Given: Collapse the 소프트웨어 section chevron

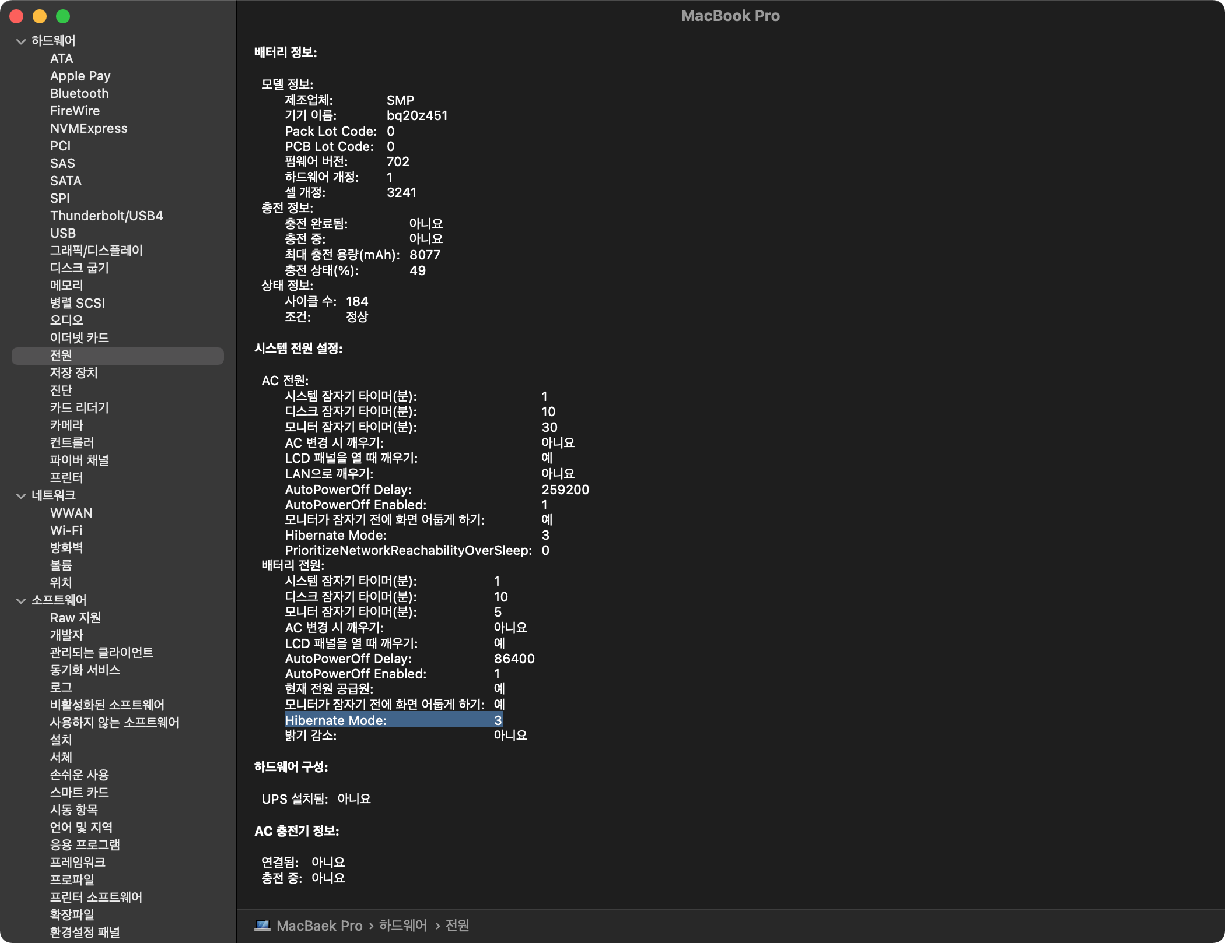Looking at the screenshot, I should click(21, 601).
